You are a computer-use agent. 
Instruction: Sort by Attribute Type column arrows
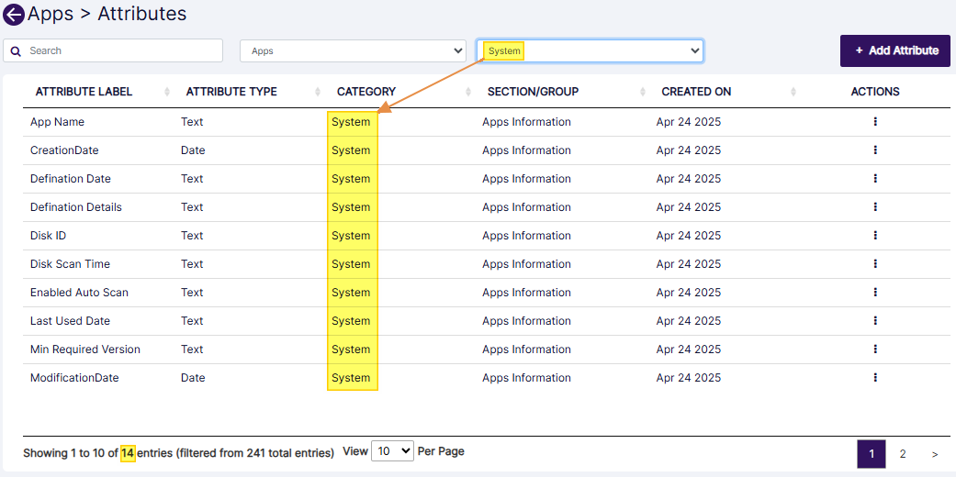[x=318, y=92]
